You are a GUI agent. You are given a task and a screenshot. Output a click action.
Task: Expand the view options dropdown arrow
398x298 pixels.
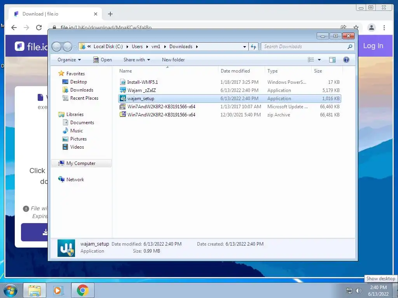click(319, 60)
